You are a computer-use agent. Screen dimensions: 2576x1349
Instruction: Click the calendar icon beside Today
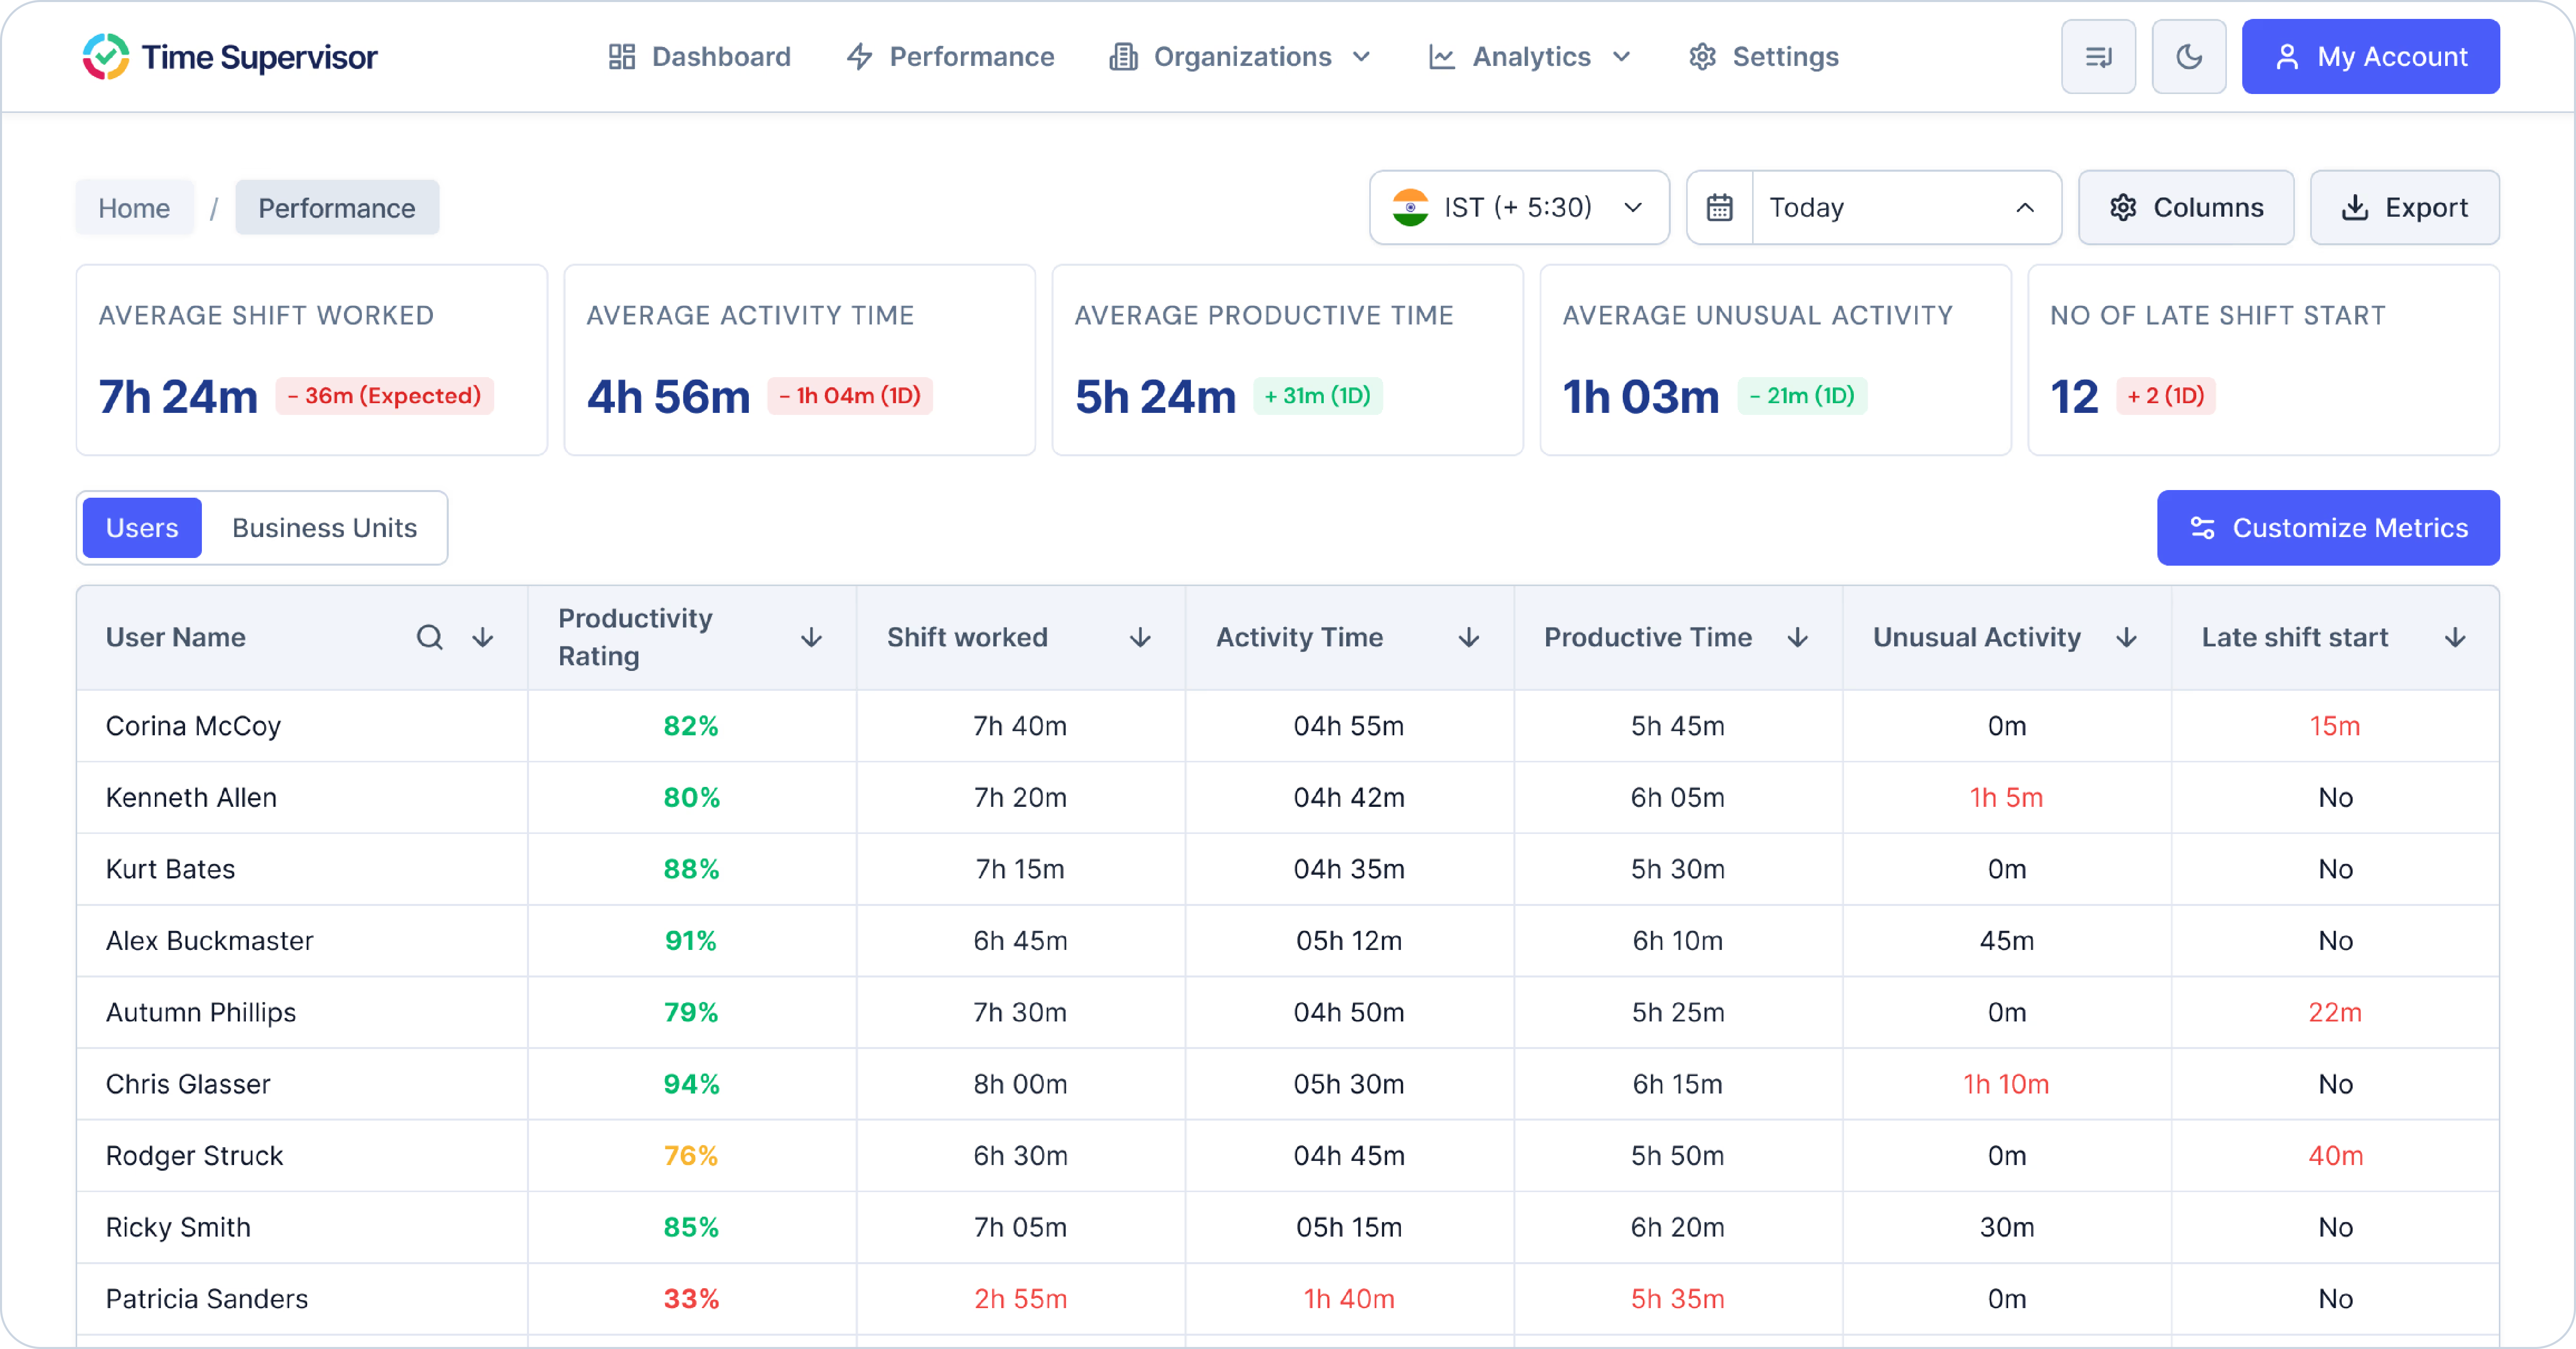tap(1719, 207)
